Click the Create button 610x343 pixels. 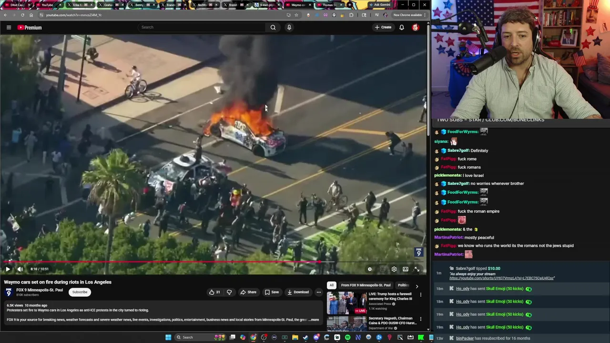click(x=383, y=27)
